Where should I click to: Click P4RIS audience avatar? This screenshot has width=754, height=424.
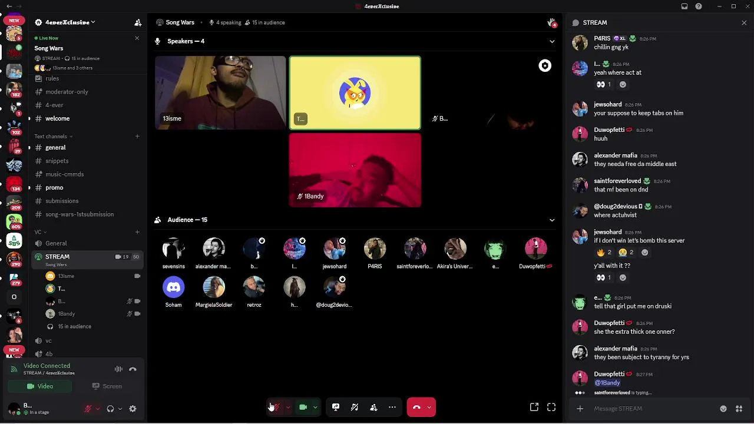point(375,249)
